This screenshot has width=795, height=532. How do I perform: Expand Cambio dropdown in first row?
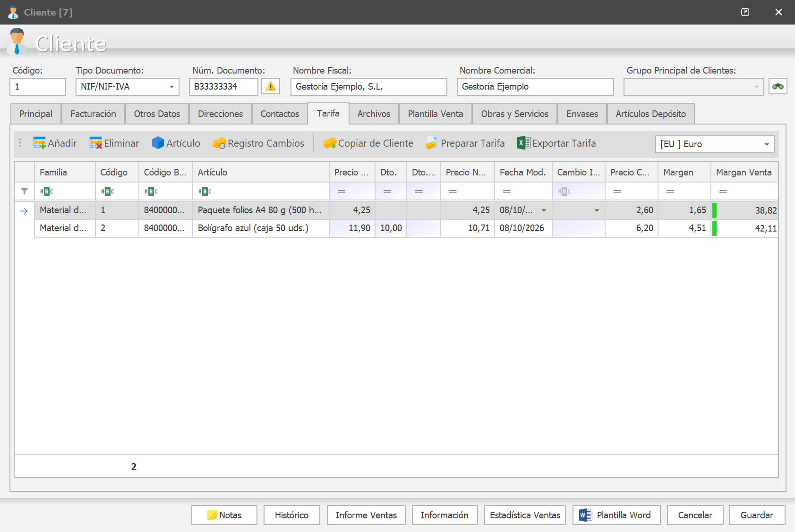[x=597, y=210]
